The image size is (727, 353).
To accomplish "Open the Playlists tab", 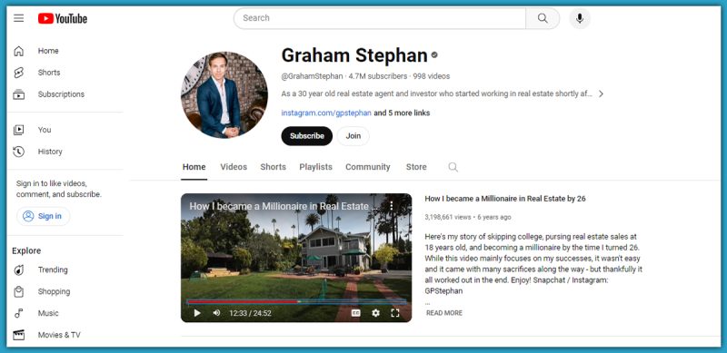I will [315, 167].
